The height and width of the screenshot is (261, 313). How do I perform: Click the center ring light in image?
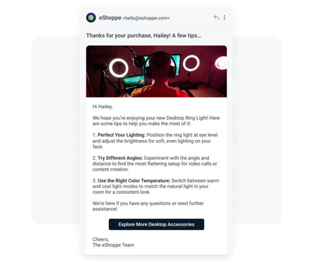tap(191, 63)
